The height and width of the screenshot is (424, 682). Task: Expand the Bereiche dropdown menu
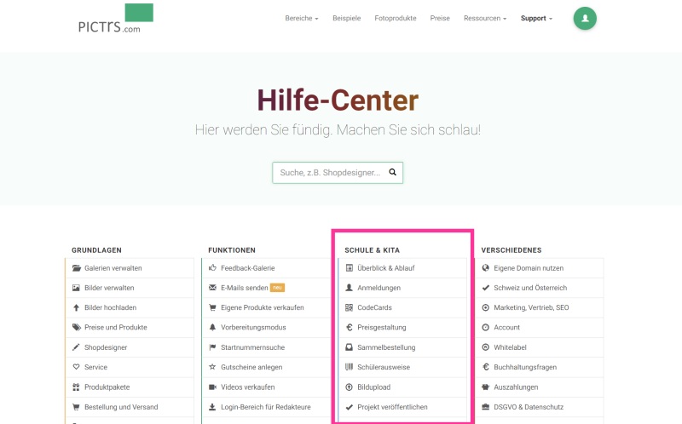pyautogui.click(x=301, y=18)
